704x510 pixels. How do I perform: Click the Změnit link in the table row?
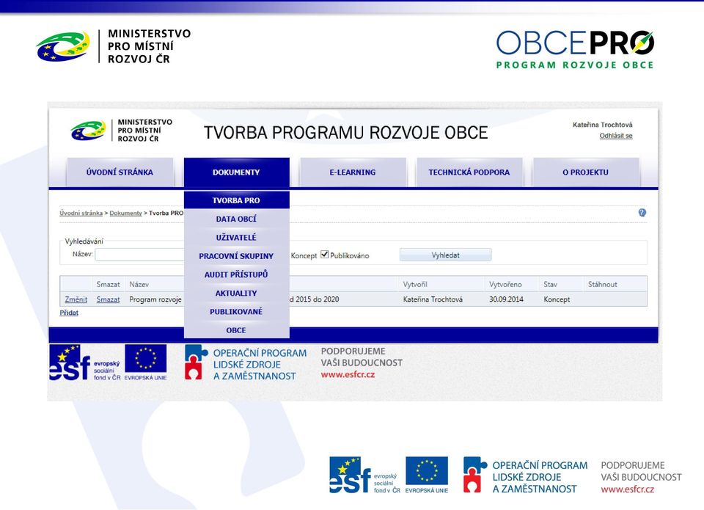76,299
